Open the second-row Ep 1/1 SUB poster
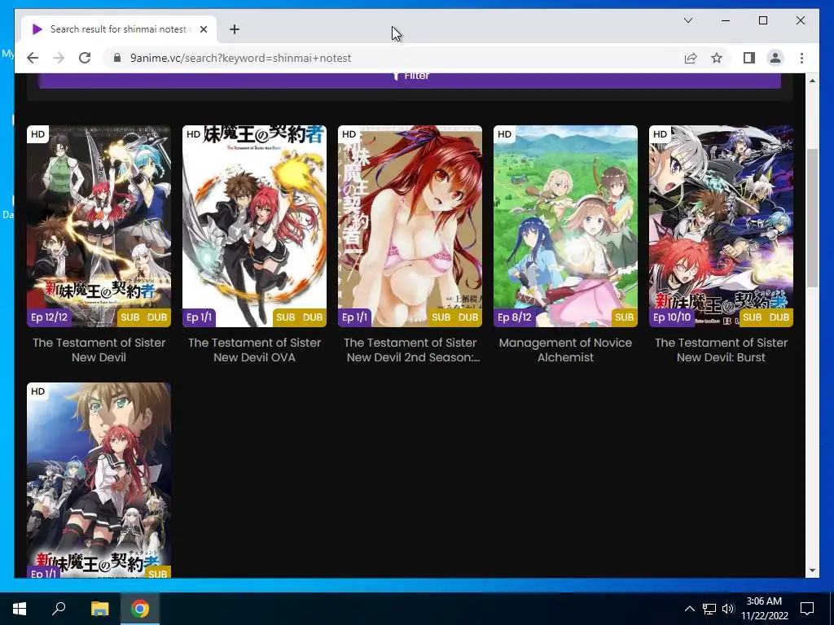Viewport: 834px width, 625px height. (99, 480)
